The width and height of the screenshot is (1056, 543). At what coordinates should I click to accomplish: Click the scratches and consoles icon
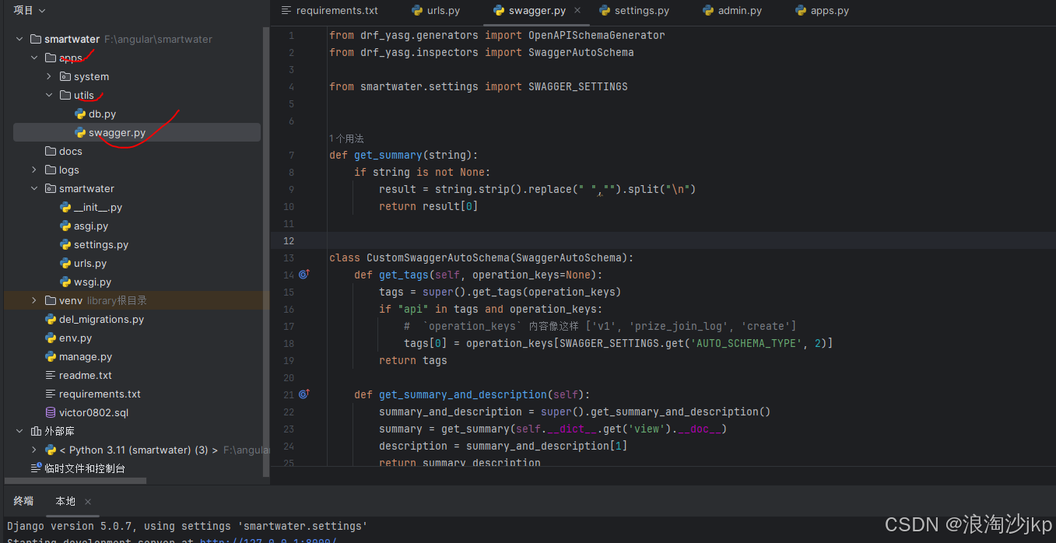tap(36, 468)
